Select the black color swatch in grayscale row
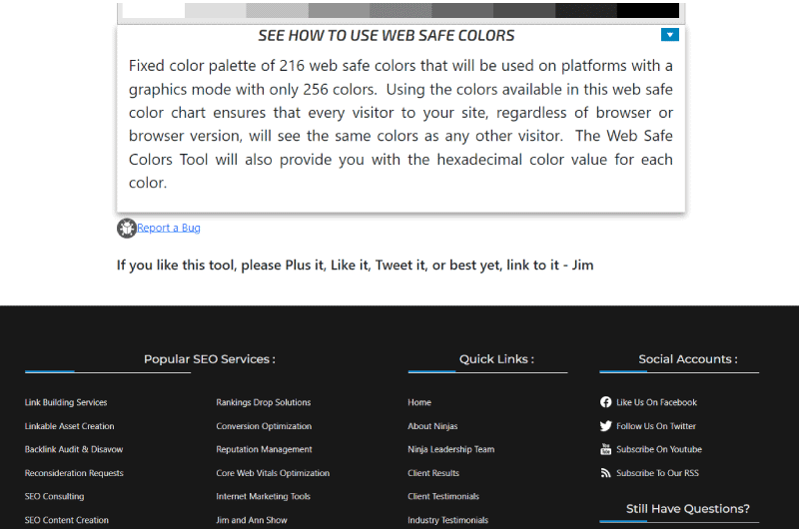 [647, 10]
